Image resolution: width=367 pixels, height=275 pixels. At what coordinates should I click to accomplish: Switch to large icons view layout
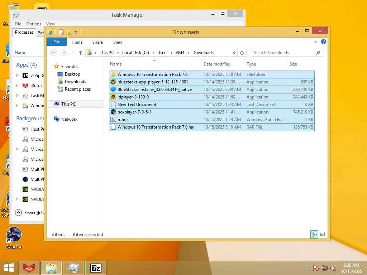point(322,234)
